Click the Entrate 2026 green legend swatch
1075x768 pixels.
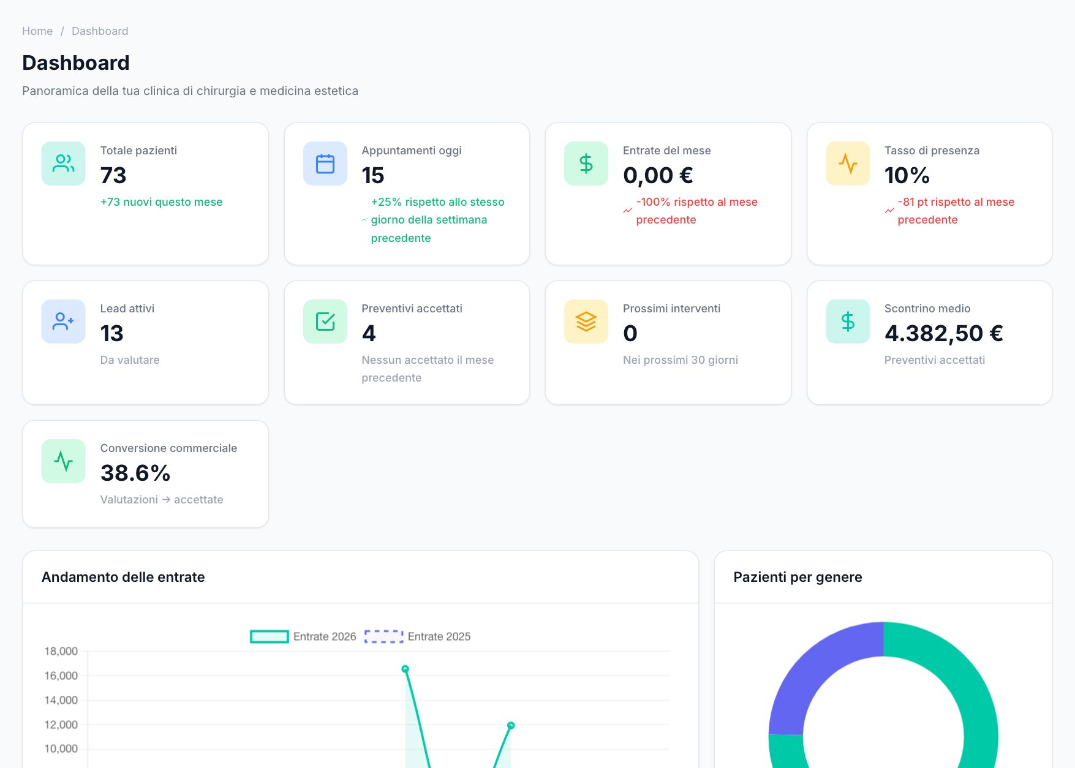point(270,637)
